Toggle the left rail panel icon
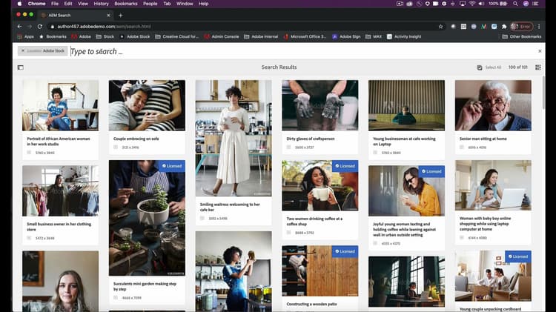 pos(20,67)
